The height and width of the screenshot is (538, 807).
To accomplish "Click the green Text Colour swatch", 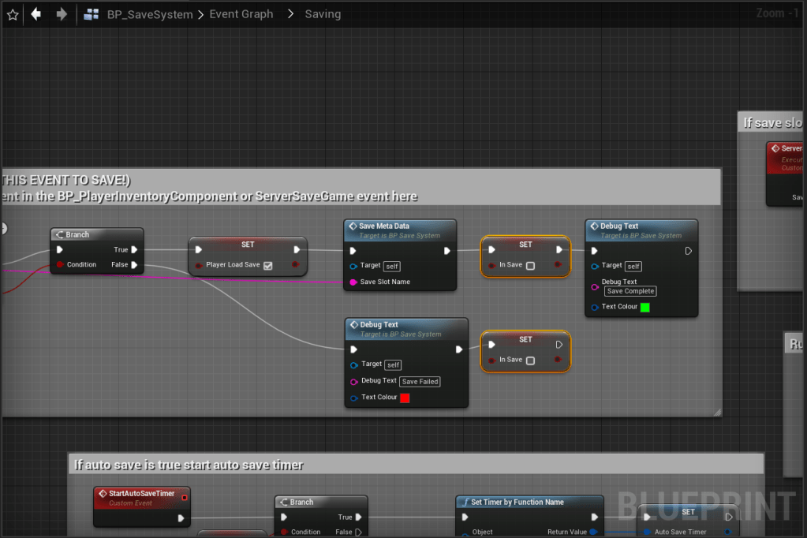I will (644, 307).
